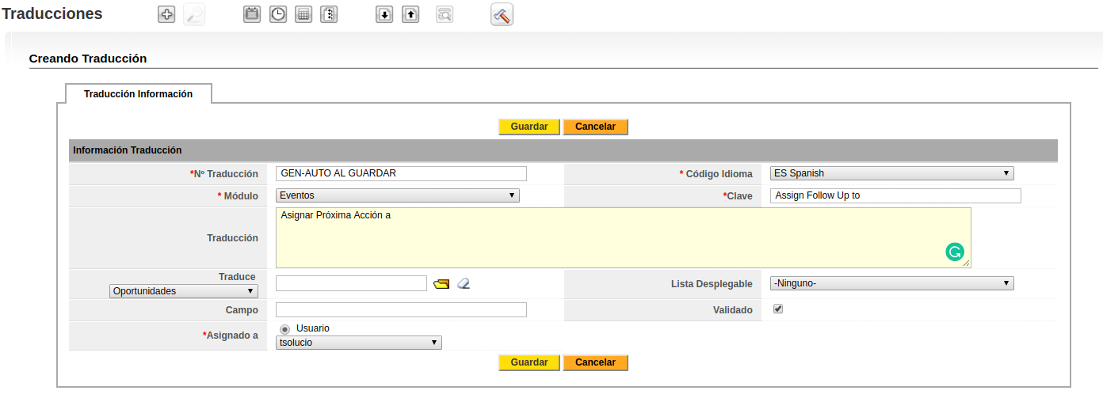Open the Lista Desplegable dropdown
Viewport: 1103px width, 417px height.
pyautogui.click(x=891, y=283)
